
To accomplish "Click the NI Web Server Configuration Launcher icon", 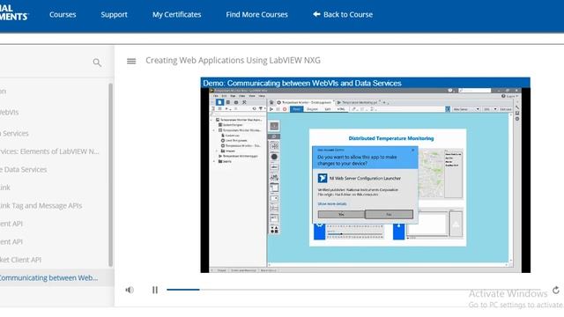I will (323, 178).
